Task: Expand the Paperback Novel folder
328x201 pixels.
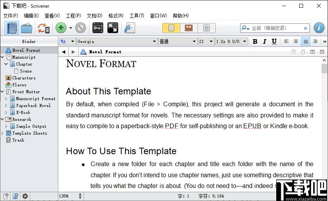Action: pos(6,105)
